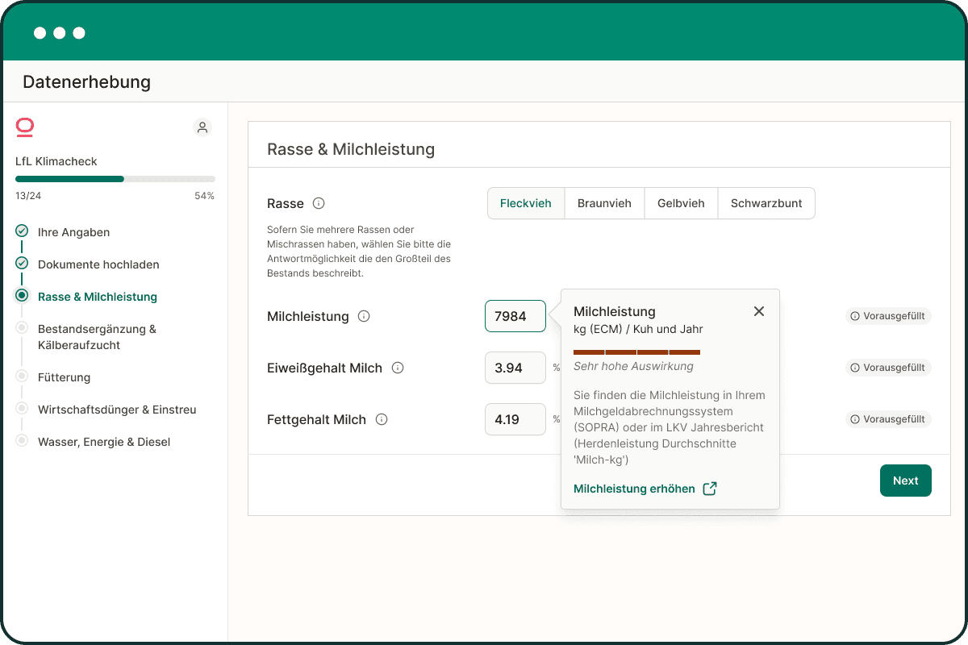Focus the Eiweißgehalt field showing 3.94
968x645 pixels.
[515, 368]
